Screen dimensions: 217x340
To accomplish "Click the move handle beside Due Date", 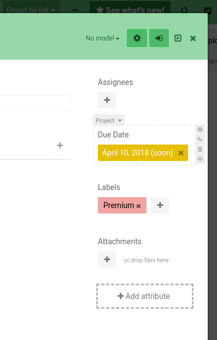I will point(200,159).
